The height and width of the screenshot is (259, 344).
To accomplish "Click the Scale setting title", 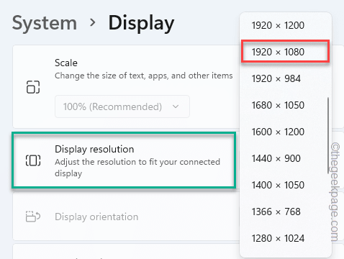I will click(66, 63).
